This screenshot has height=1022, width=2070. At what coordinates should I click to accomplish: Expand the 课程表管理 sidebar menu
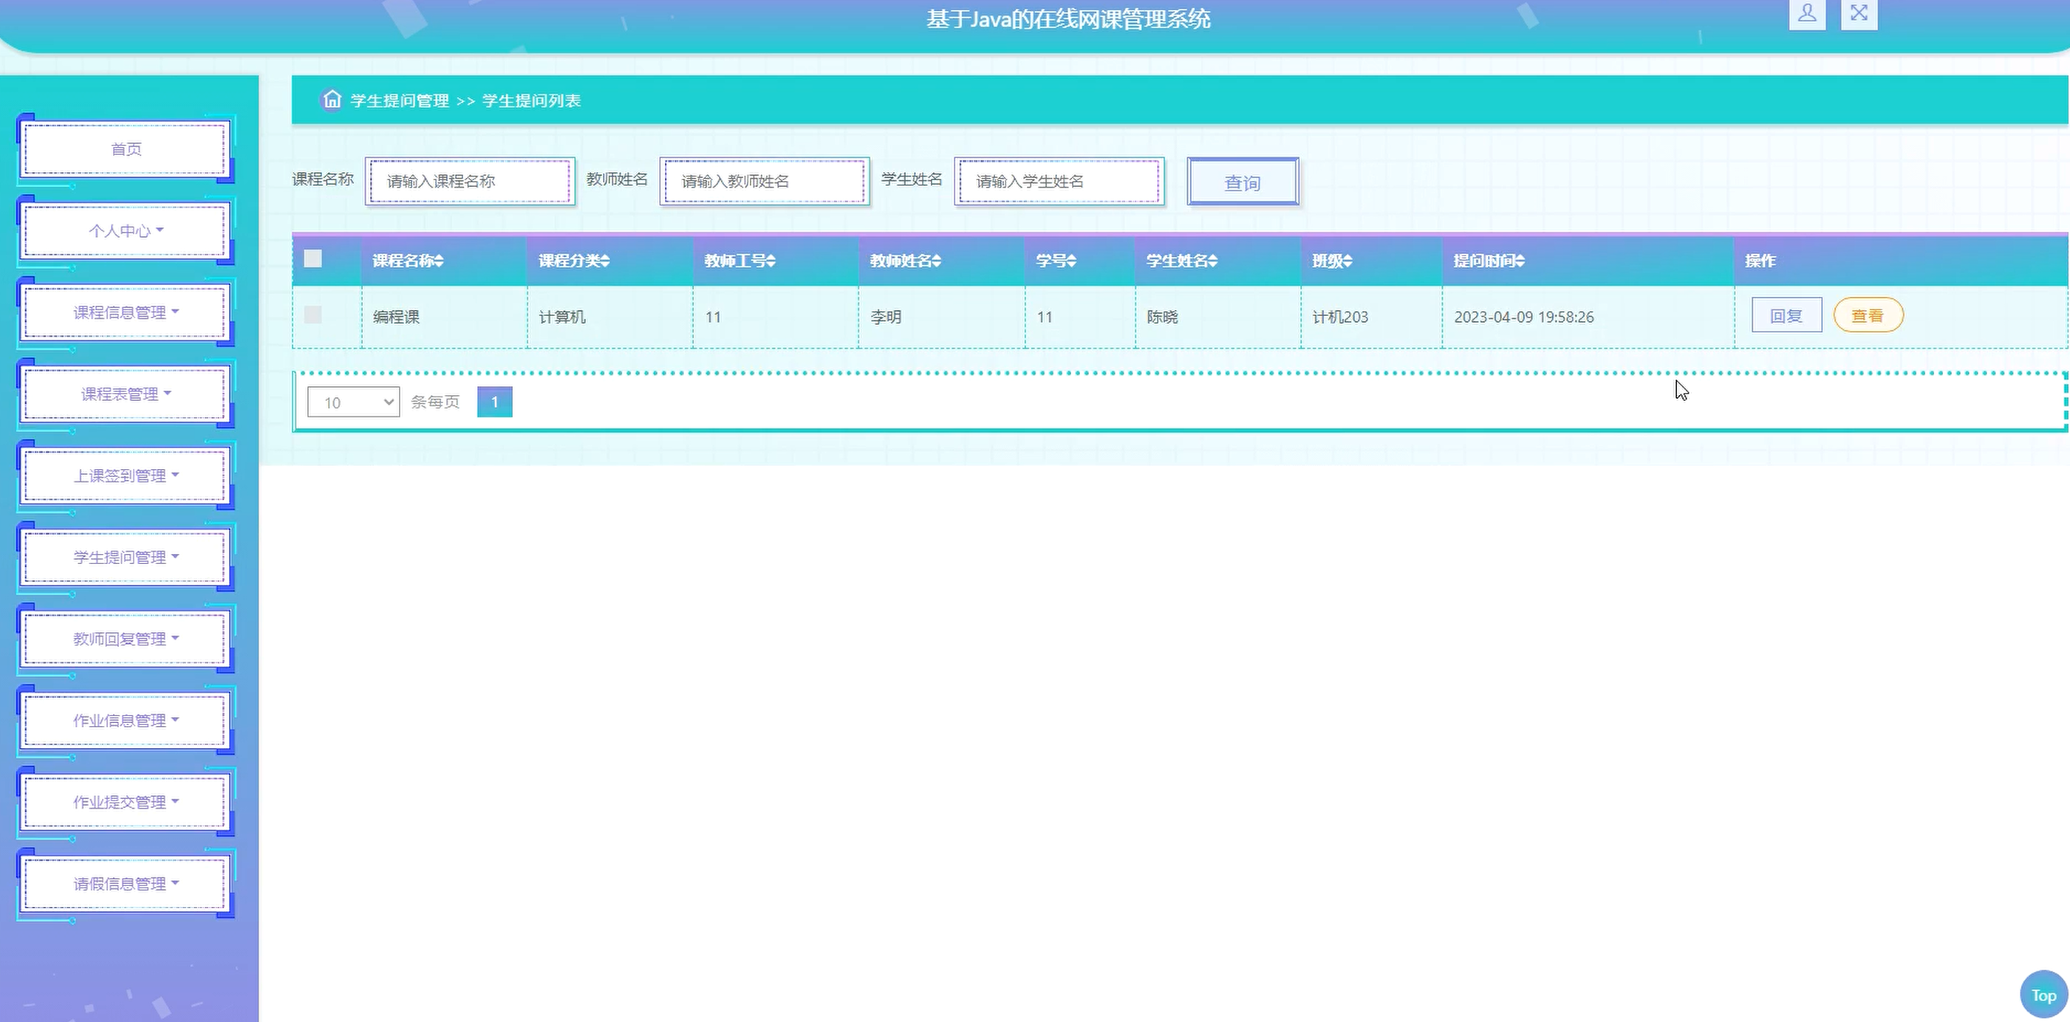click(126, 394)
